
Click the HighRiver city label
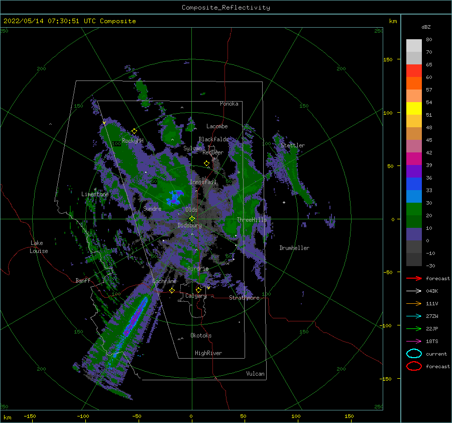pyautogui.click(x=208, y=353)
